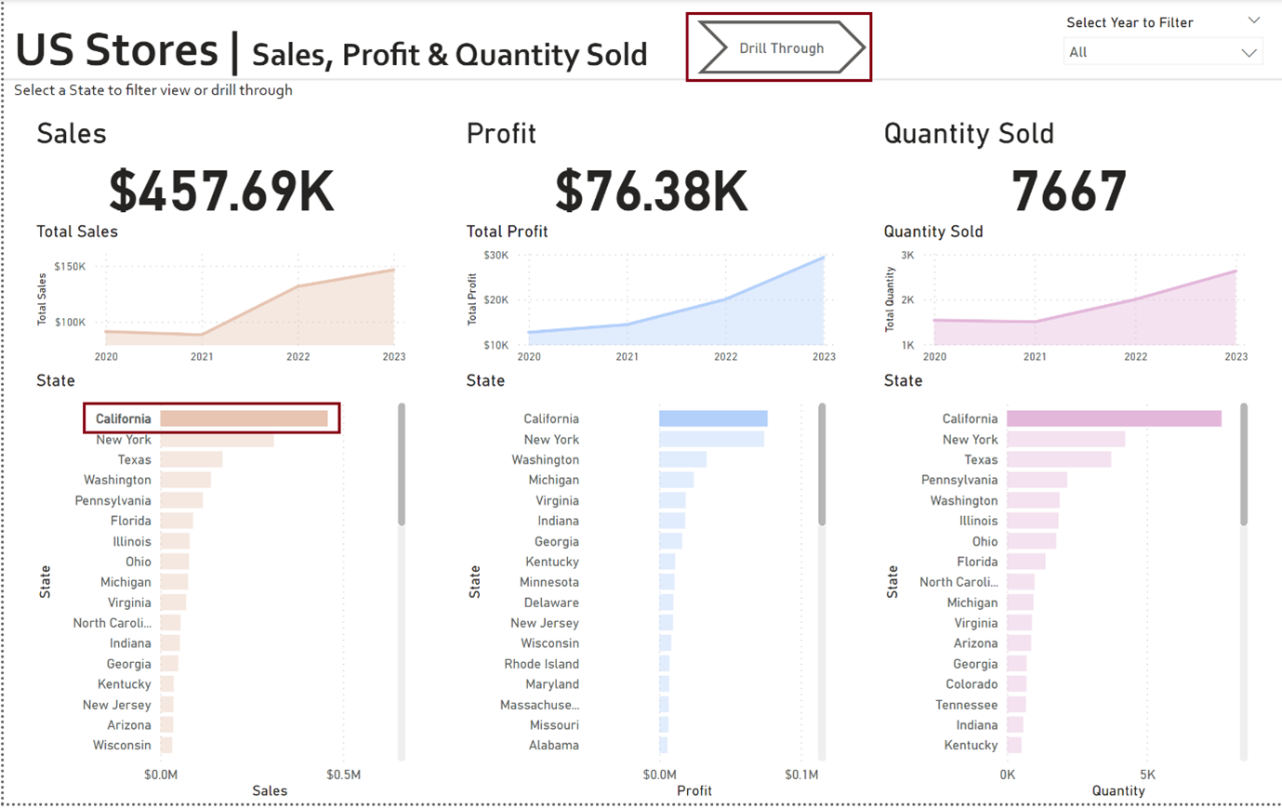
Task: Select California bar in Quantity chart
Action: 1114,419
